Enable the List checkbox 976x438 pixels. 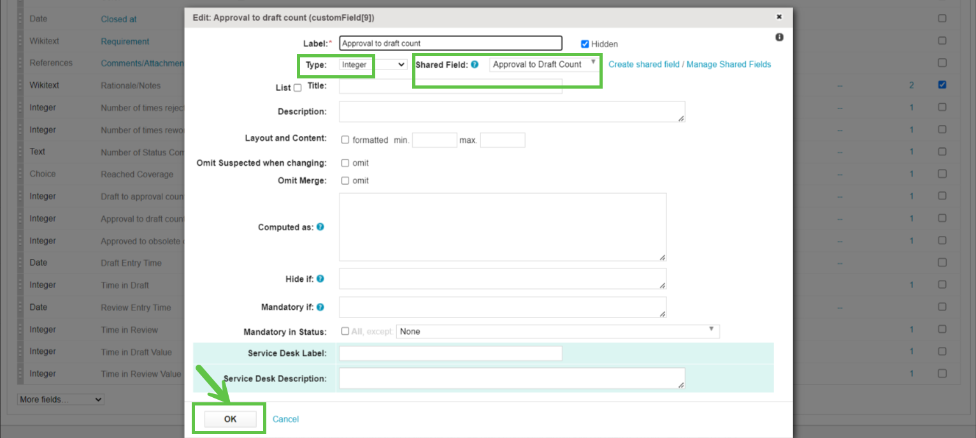click(298, 88)
